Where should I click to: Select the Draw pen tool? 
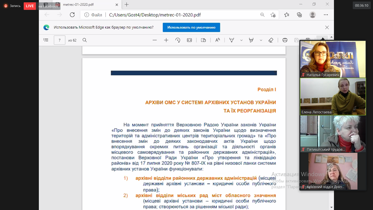[x=231, y=40]
